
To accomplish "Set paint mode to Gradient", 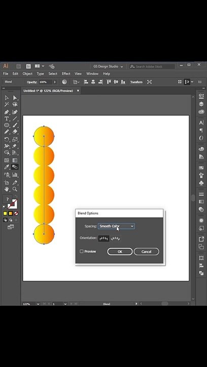I will (x=11, y=214).
